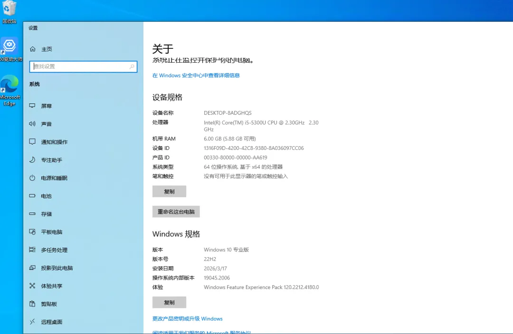Click the RAM value 6.00 GB
Image resolution: width=513 pixels, height=334 pixels.
point(230,139)
